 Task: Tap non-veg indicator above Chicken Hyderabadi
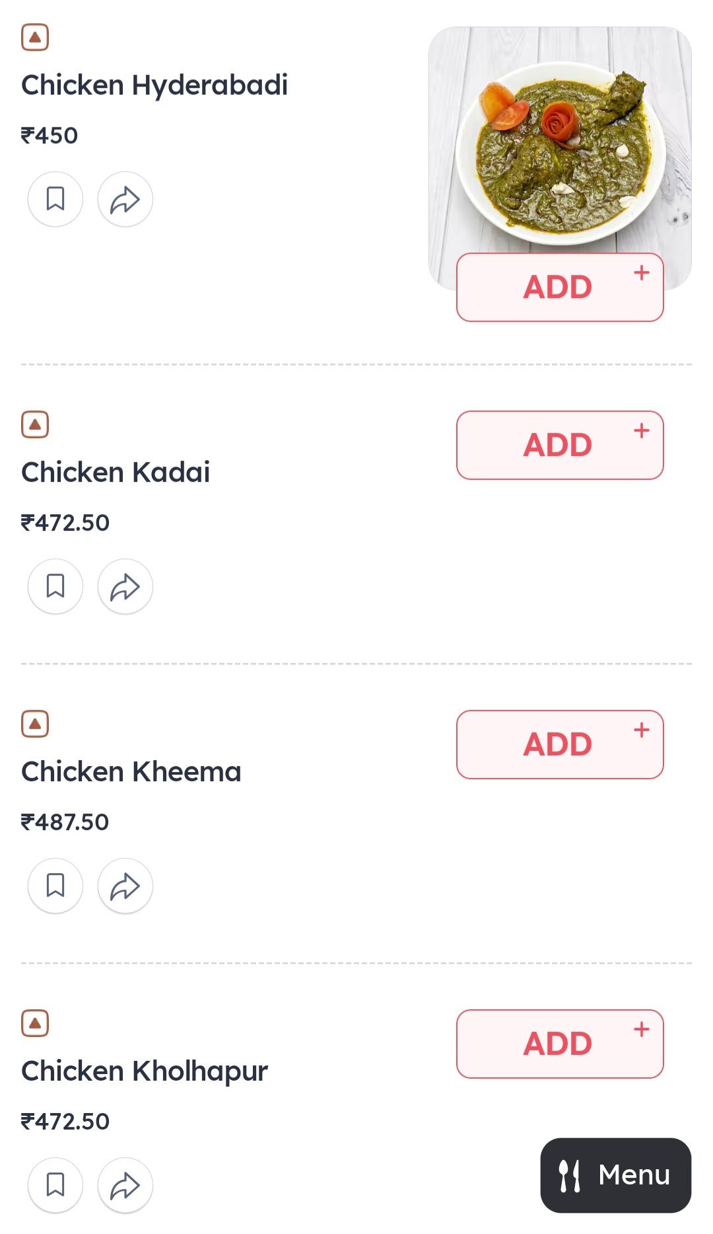pyautogui.click(x=35, y=38)
